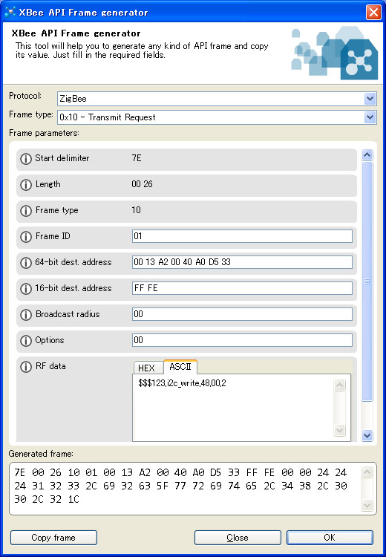Image resolution: width=386 pixels, height=557 pixels.
Task: Click the Frame parameters label
Action: pos(44,133)
